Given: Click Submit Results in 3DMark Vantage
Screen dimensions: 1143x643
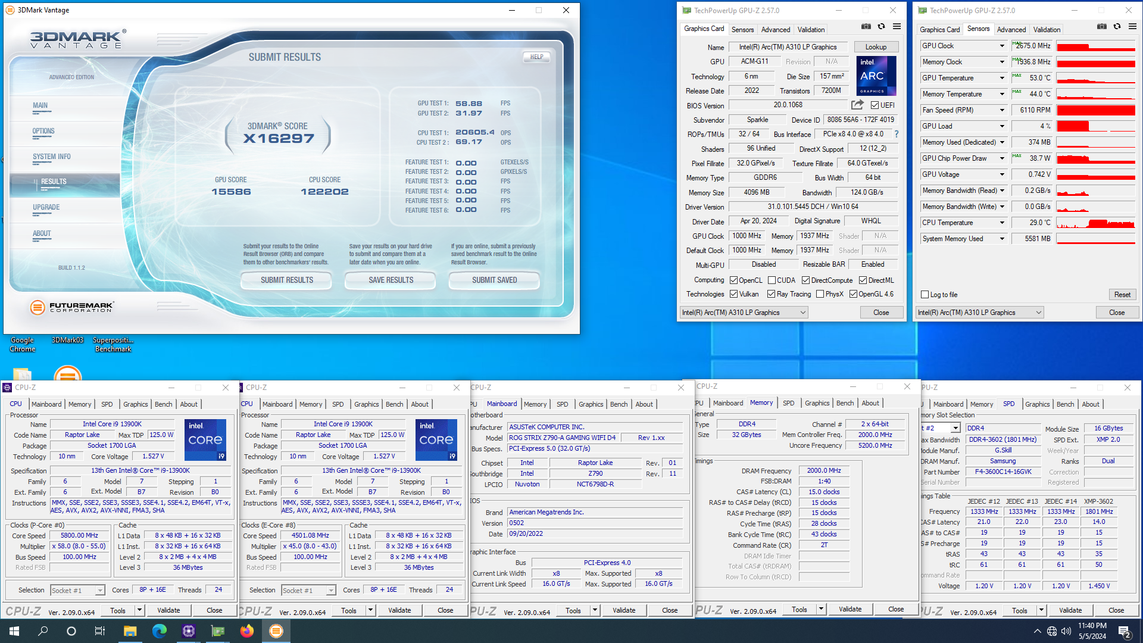Looking at the screenshot, I should (286, 280).
